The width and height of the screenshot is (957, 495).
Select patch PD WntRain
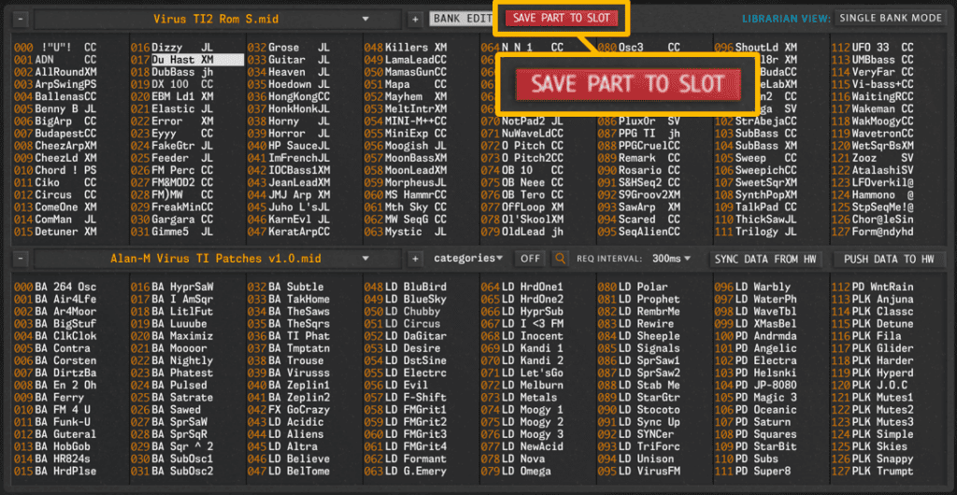click(x=873, y=287)
